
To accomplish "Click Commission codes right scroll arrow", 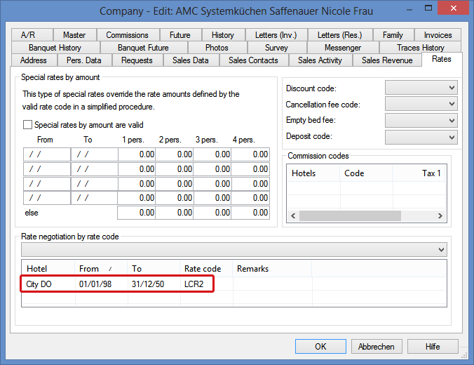I will (440, 215).
